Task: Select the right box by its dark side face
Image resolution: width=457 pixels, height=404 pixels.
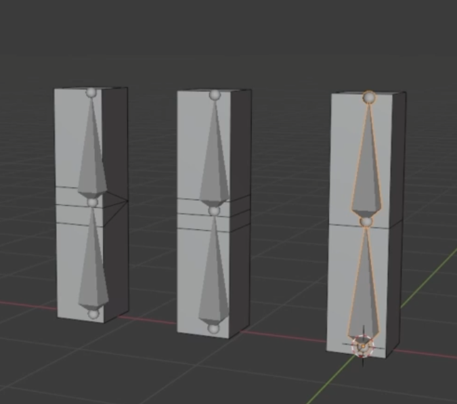Action: coord(395,224)
